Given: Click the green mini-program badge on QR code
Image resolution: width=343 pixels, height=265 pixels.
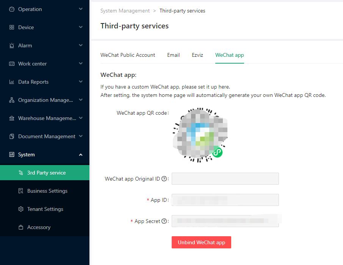Looking at the screenshot, I should [217, 153].
